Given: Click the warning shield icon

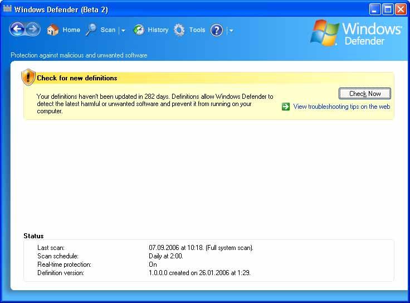Looking at the screenshot, I should [28, 77].
